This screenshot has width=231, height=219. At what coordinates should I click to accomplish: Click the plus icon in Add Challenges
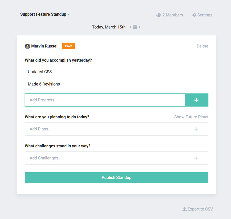pos(196,158)
